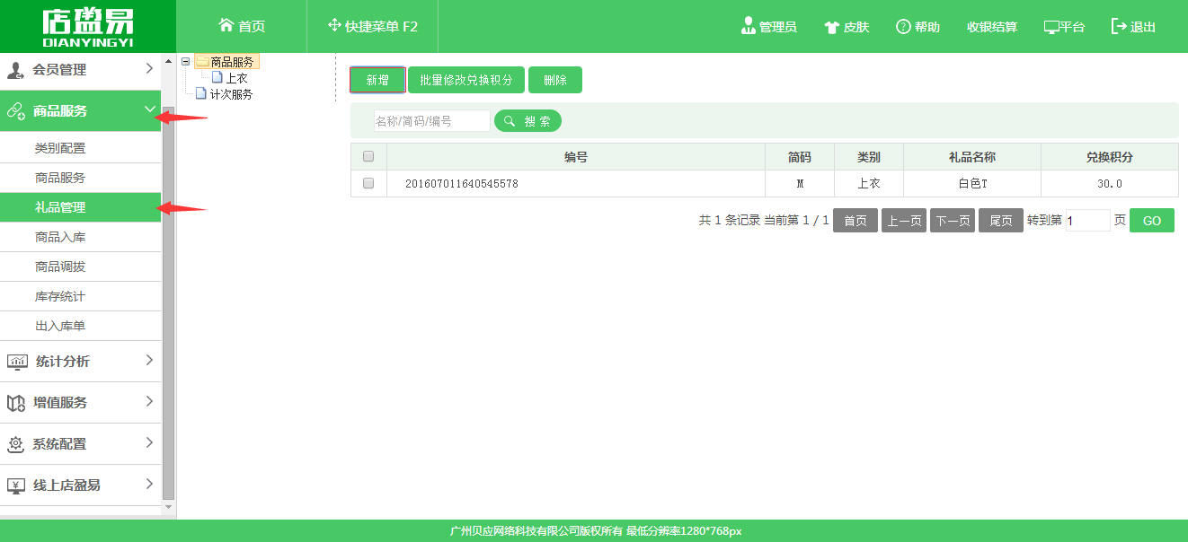Collapse the 商品服务 tree node toggle
The height and width of the screenshot is (542, 1188).
tap(186, 62)
